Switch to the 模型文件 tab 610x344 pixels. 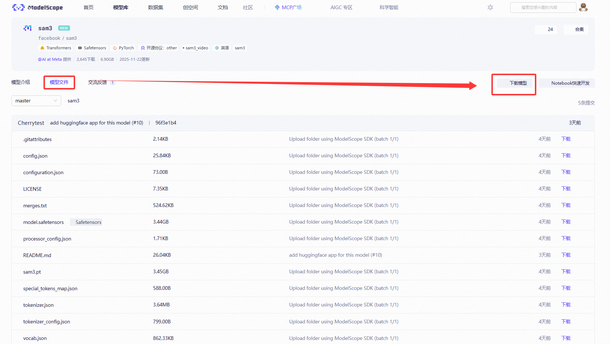pos(59,82)
